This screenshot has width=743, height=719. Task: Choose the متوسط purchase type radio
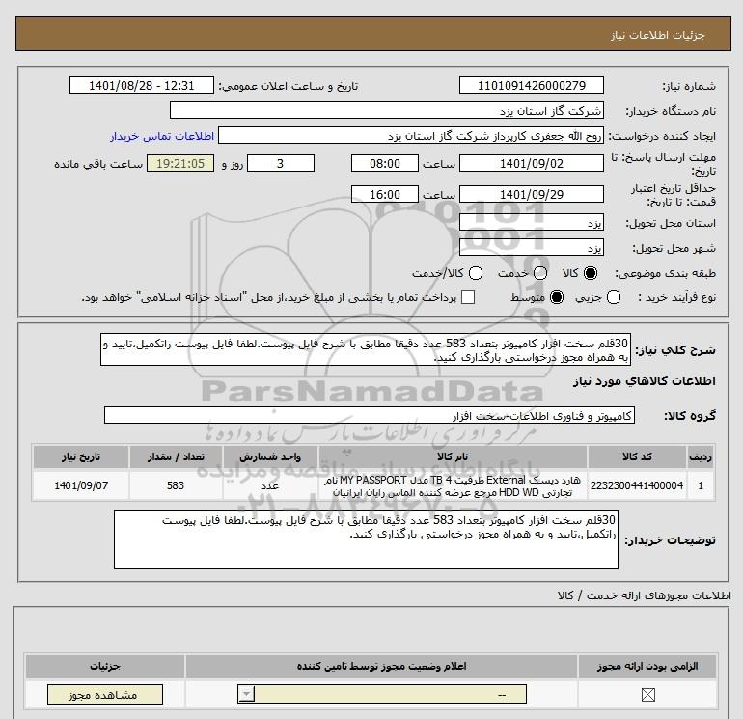pos(557,297)
